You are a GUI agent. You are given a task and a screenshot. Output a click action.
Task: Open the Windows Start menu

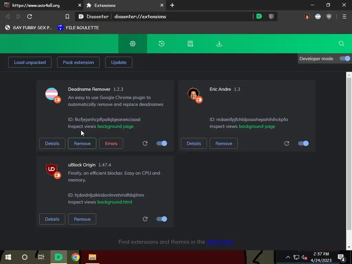pyautogui.click(x=8, y=257)
